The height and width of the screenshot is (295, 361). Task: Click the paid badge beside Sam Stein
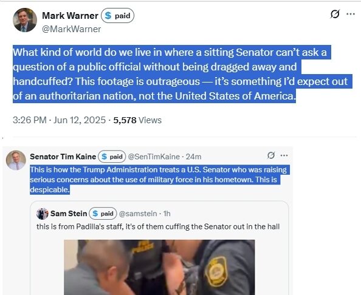coord(103,214)
